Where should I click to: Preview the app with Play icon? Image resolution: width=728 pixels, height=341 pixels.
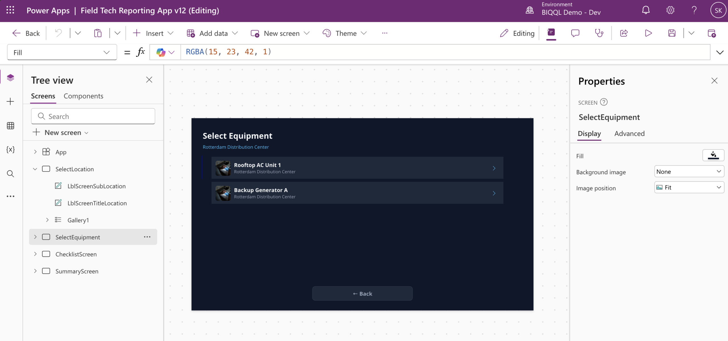648,33
